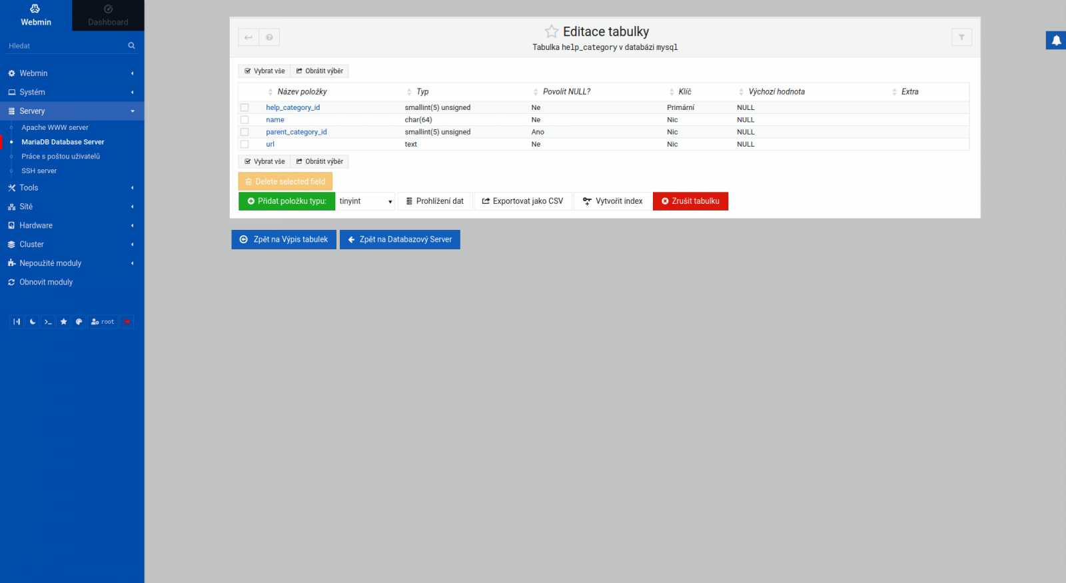Viewport: 1066px width, 583px height.
Task: Click Exportovat jako CSV button
Action: (522, 201)
